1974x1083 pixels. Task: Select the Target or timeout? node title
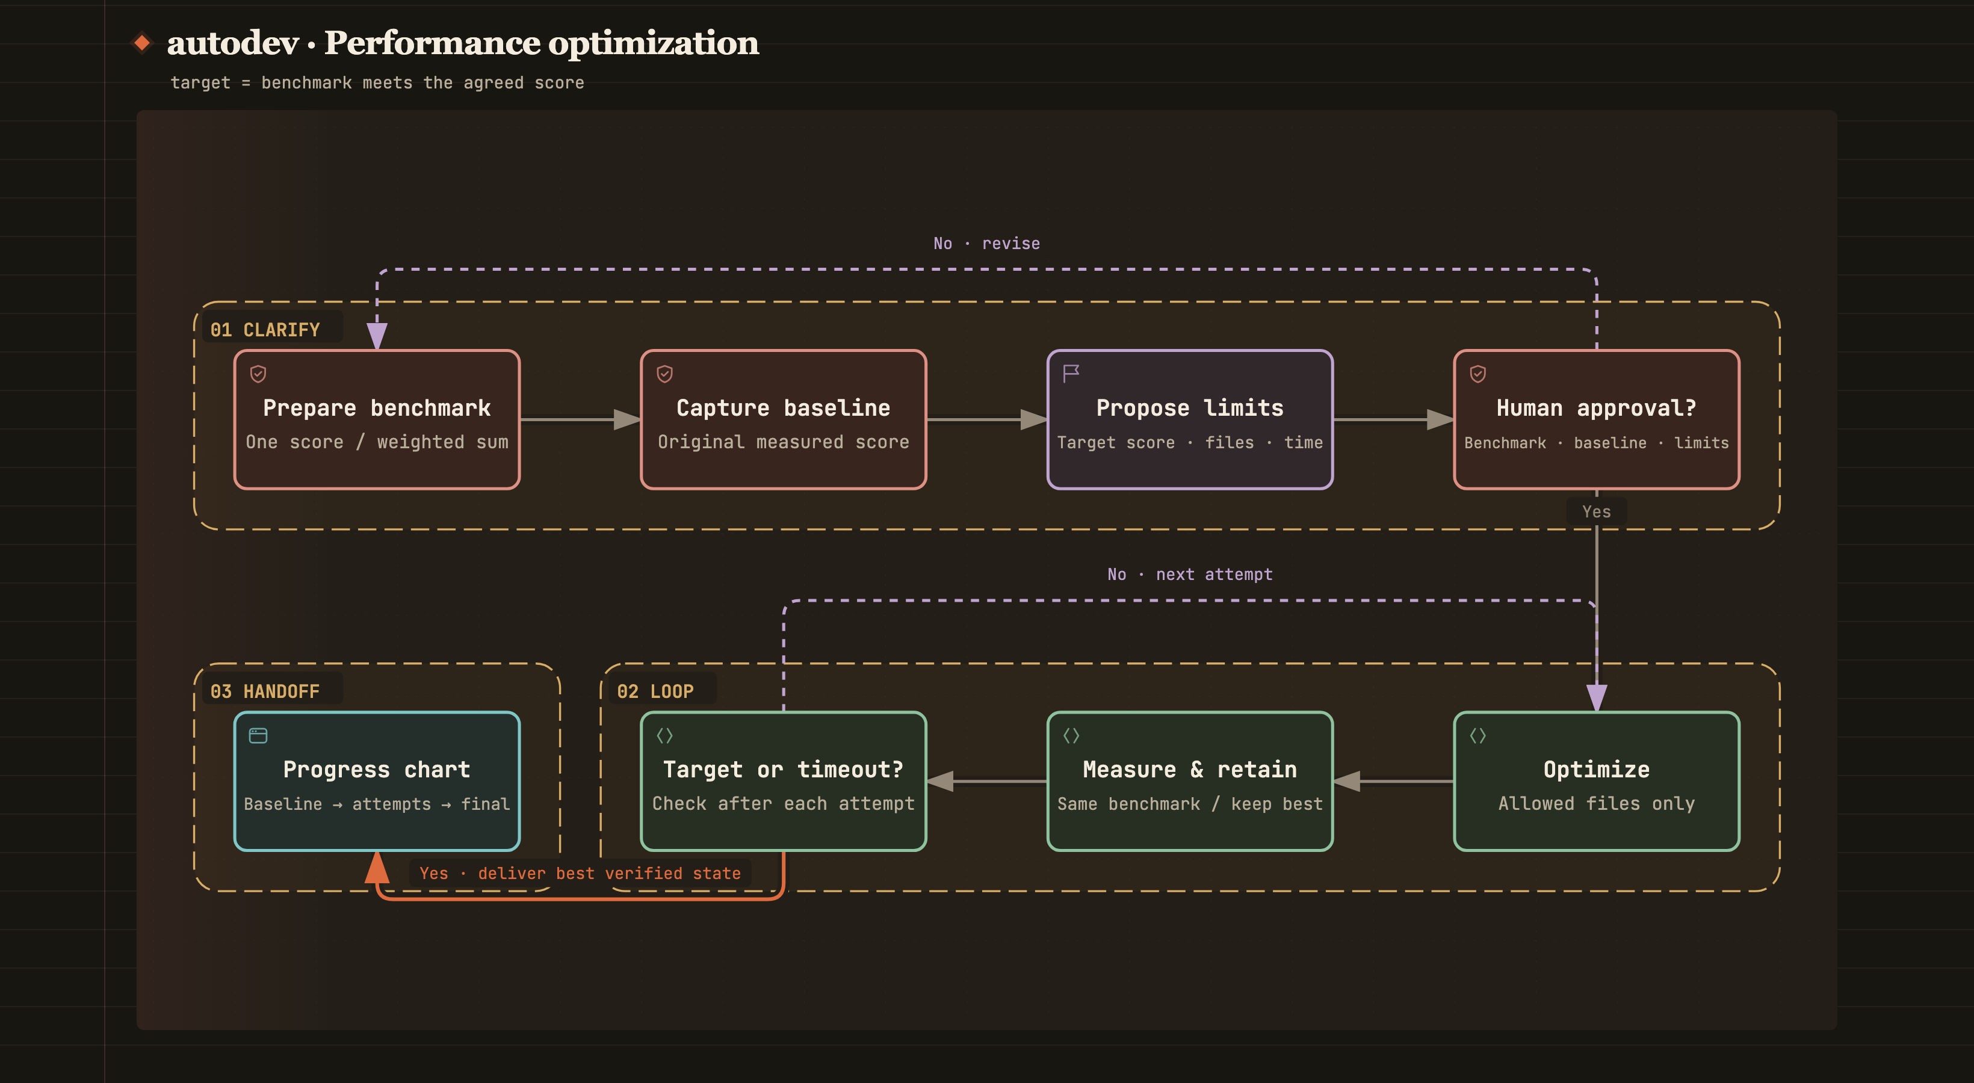pyautogui.click(x=783, y=769)
